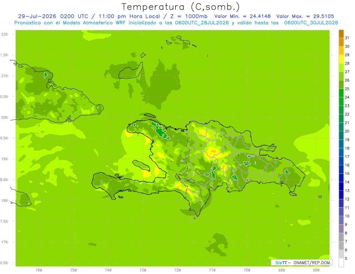Image resolution: width=355 pixels, height=274 pixels.
Task: Click the '0600UTC_30JUL2026' valid-until time
Action: click(311, 22)
